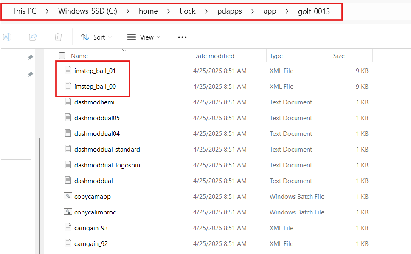Viewport: 411px width, 254px height.
Task: Navigate to app folder in breadcrumb
Action: point(270,11)
